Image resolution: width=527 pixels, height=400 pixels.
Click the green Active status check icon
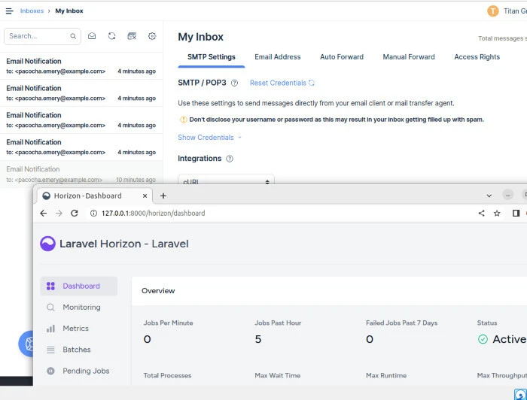(483, 339)
